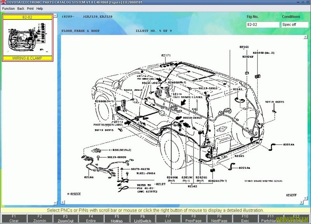Open the Help menu
This screenshot has width=311, height=224.
pos(40,9)
